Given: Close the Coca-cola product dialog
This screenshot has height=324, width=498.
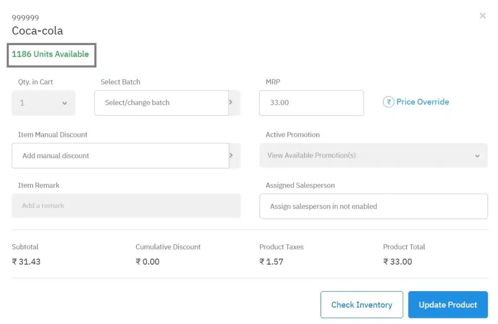Looking at the screenshot, I should click(x=482, y=16).
